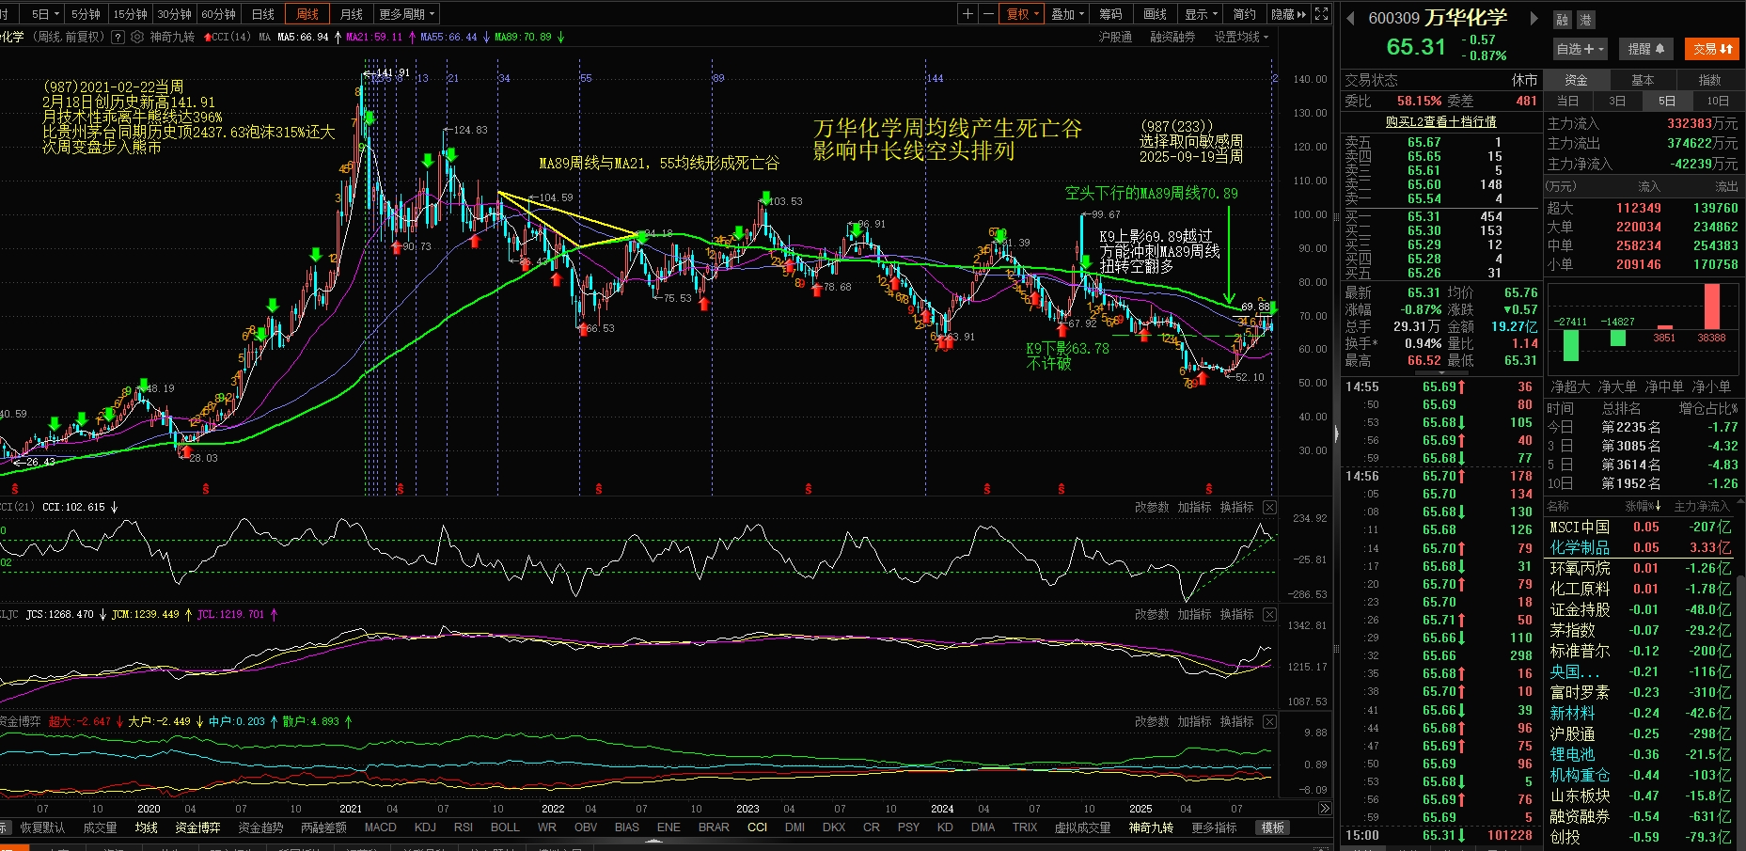Hide side panel with 隐藏 button
The width and height of the screenshot is (1746, 851).
click(x=1288, y=14)
